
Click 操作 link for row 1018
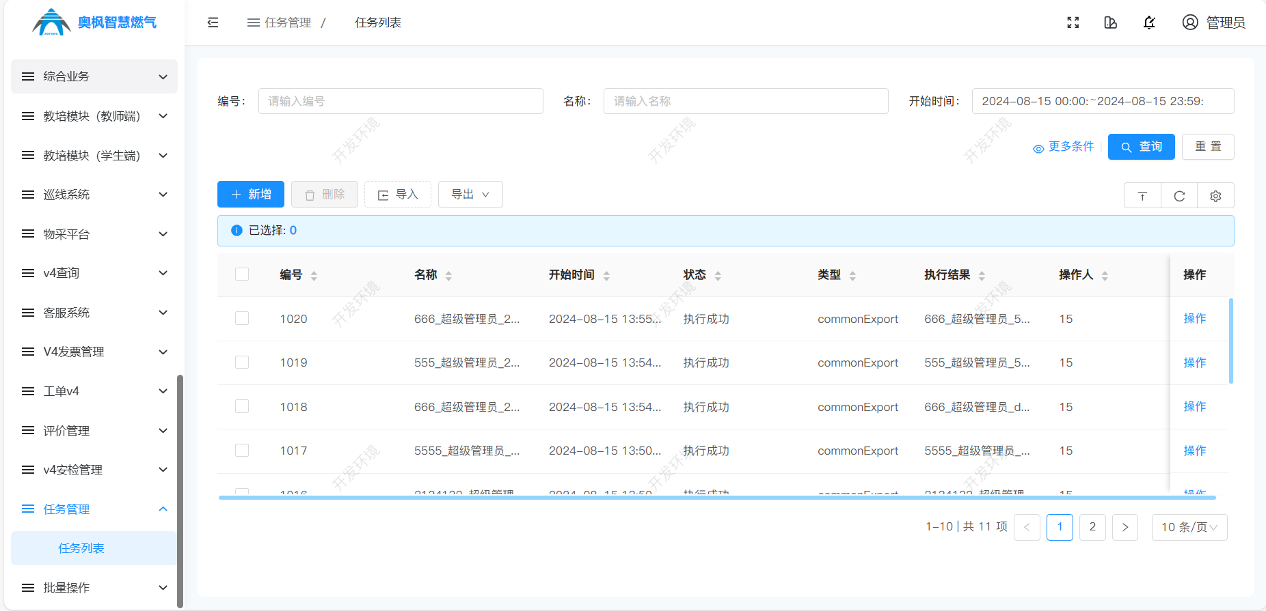tap(1195, 407)
